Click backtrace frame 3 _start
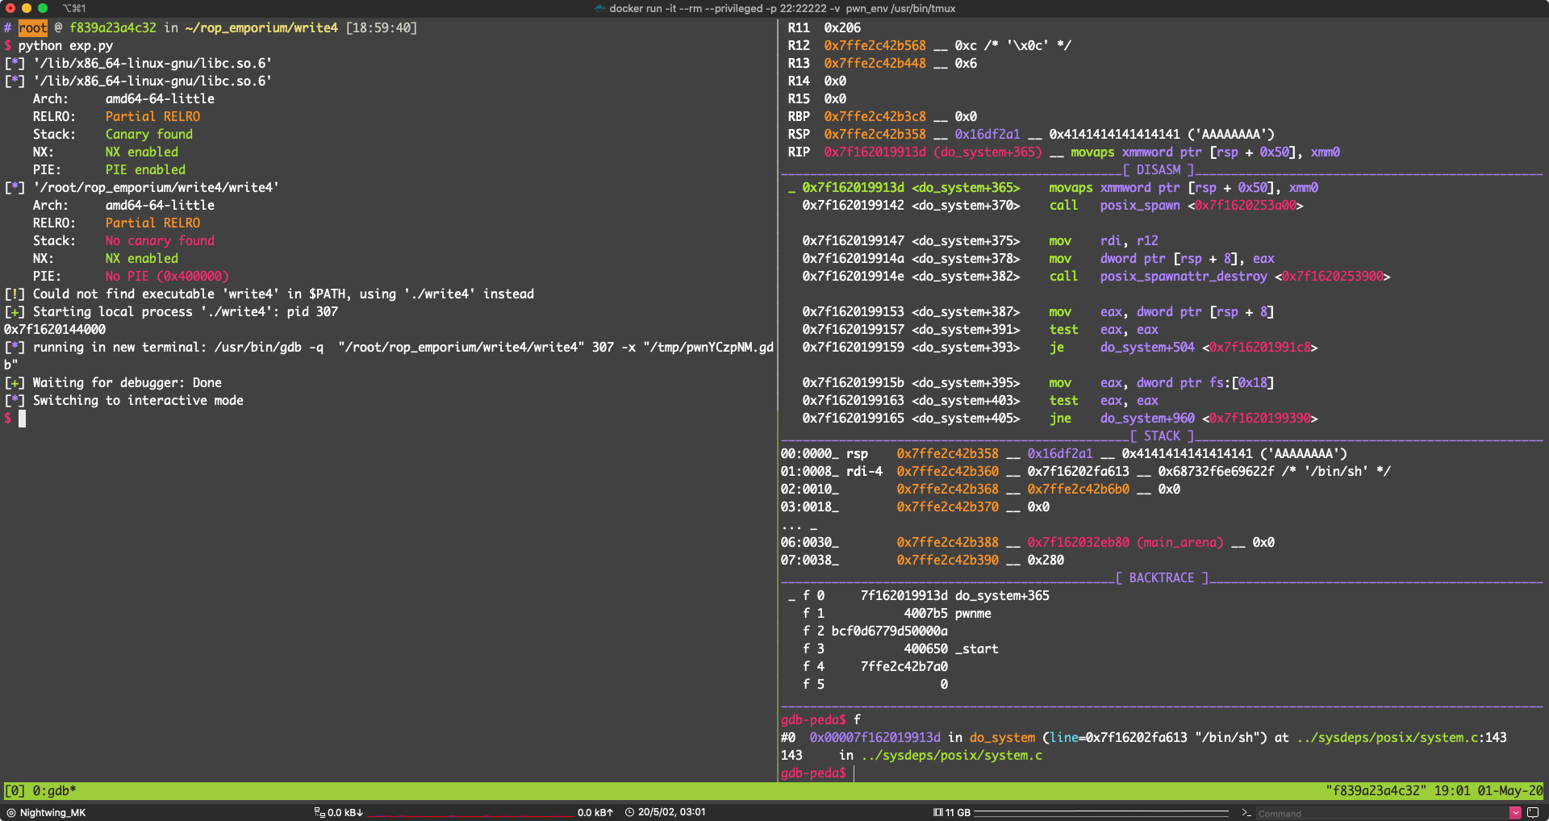The width and height of the screenshot is (1549, 821). [x=900, y=649]
